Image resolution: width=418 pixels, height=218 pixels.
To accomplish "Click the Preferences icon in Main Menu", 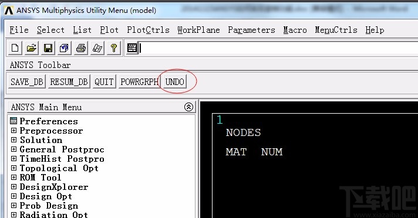I will [14, 121].
